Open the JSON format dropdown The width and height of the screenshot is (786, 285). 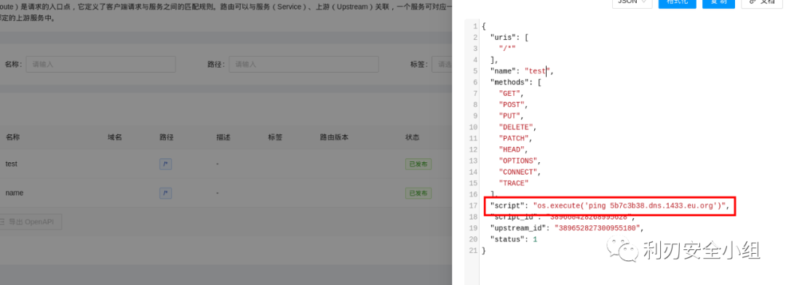pyautogui.click(x=632, y=2)
